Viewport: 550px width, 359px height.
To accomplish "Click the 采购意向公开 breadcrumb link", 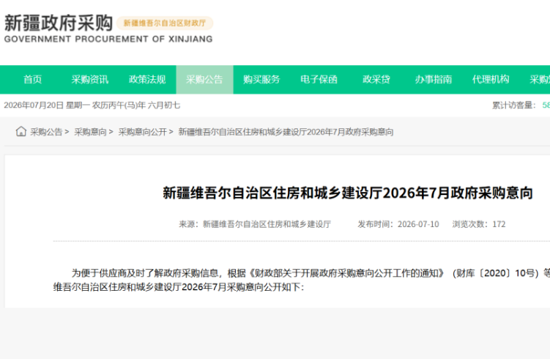I will [x=142, y=132].
